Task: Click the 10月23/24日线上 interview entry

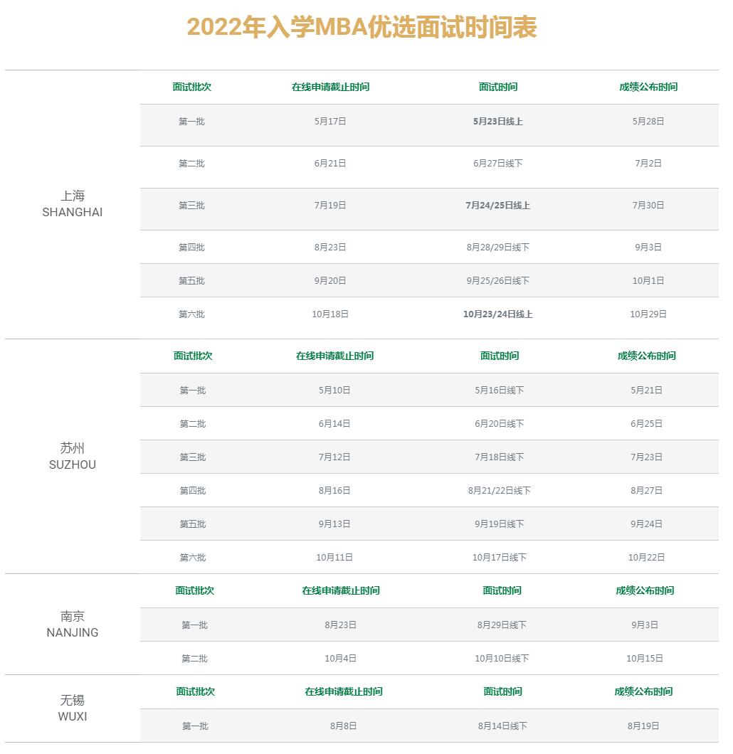Action: (497, 314)
